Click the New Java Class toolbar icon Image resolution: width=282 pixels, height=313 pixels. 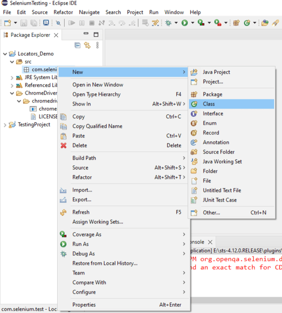pyautogui.click(x=247, y=23)
